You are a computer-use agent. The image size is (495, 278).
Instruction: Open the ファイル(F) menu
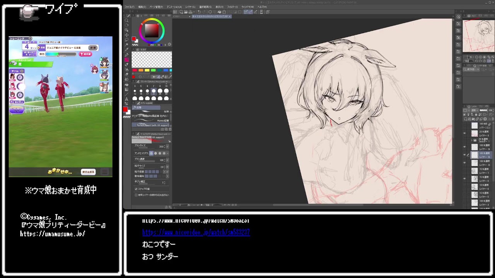(x=130, y=7)
